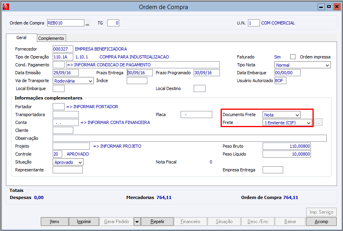Image resolution: width=343 pixels, height=231 pixels.
Task: Minimize the Ordem de Compra window
Action: click(321, 7)
